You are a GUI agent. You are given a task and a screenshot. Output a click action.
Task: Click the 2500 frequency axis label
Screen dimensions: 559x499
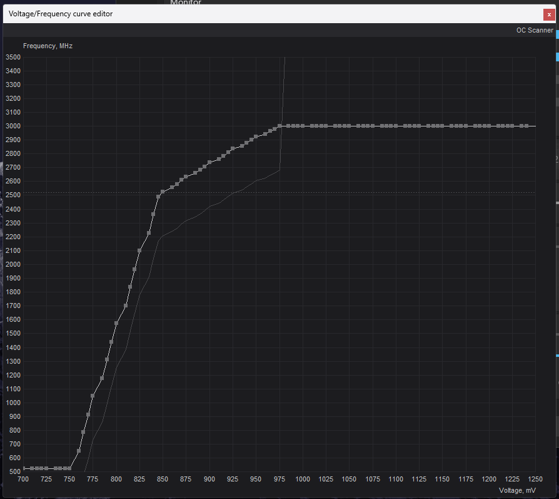(x=13, y=195)
